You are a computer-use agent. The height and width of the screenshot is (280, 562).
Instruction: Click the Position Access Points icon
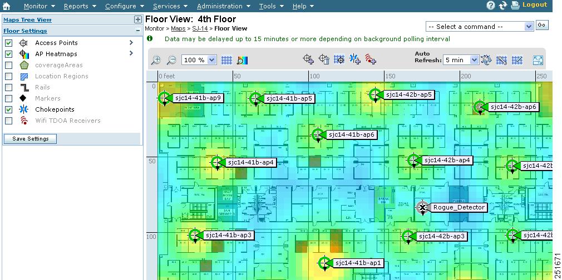[339, 59]
